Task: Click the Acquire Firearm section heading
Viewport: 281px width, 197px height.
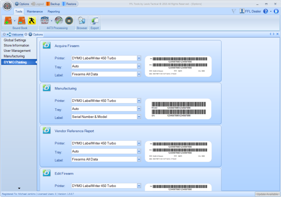Action: (67, 46)
